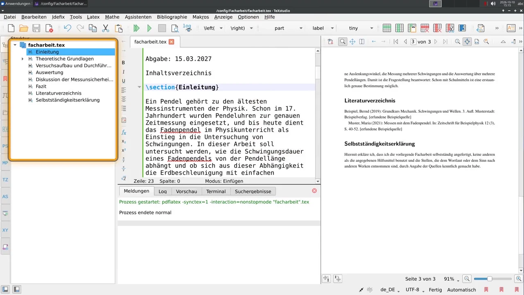Viewport: 524px width, 295px height.
Task: Toggle underline formatting in editor sidebar
Action: [123, 81]
